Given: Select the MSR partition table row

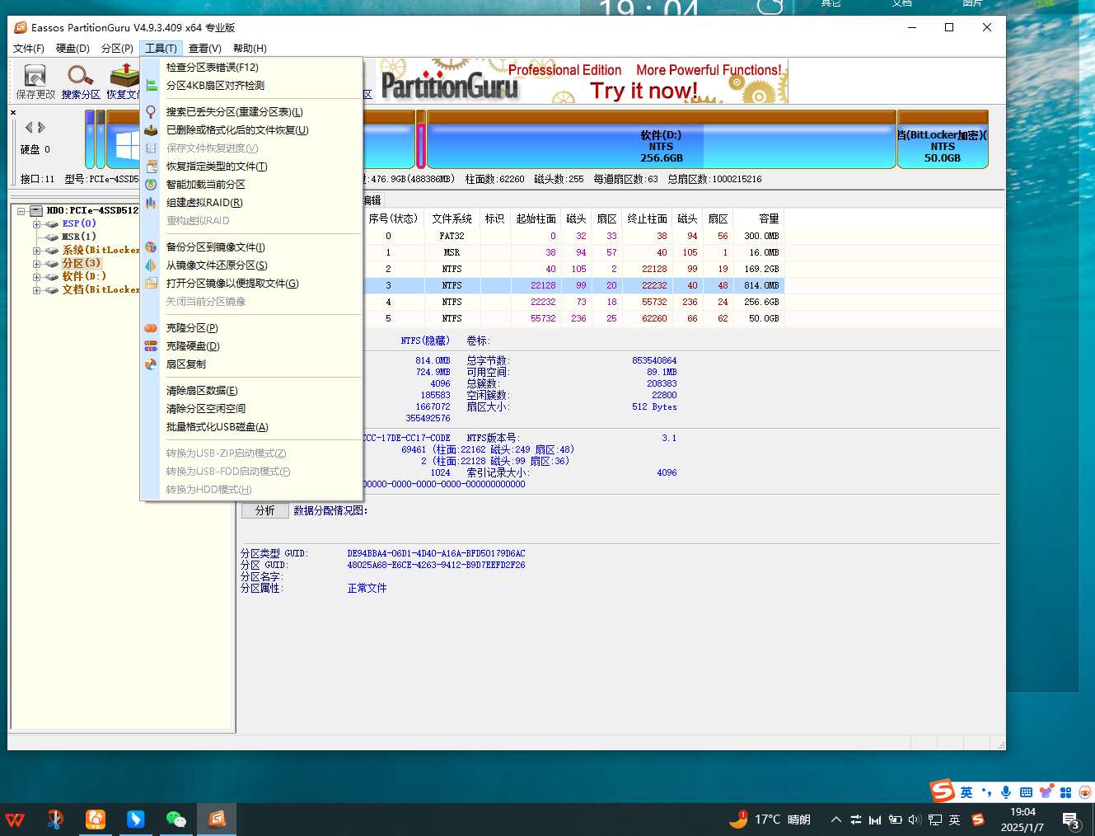Looking at the screenshot, I should [573, 252].
